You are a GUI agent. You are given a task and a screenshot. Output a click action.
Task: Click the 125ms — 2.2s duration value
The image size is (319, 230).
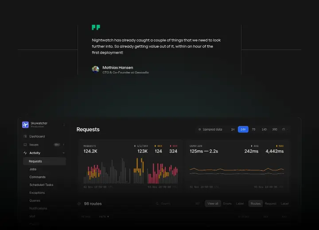click(204, 151)
